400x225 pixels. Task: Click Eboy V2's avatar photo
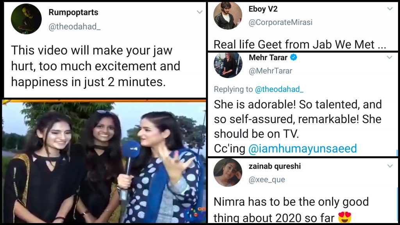click(x=228, y=16)
